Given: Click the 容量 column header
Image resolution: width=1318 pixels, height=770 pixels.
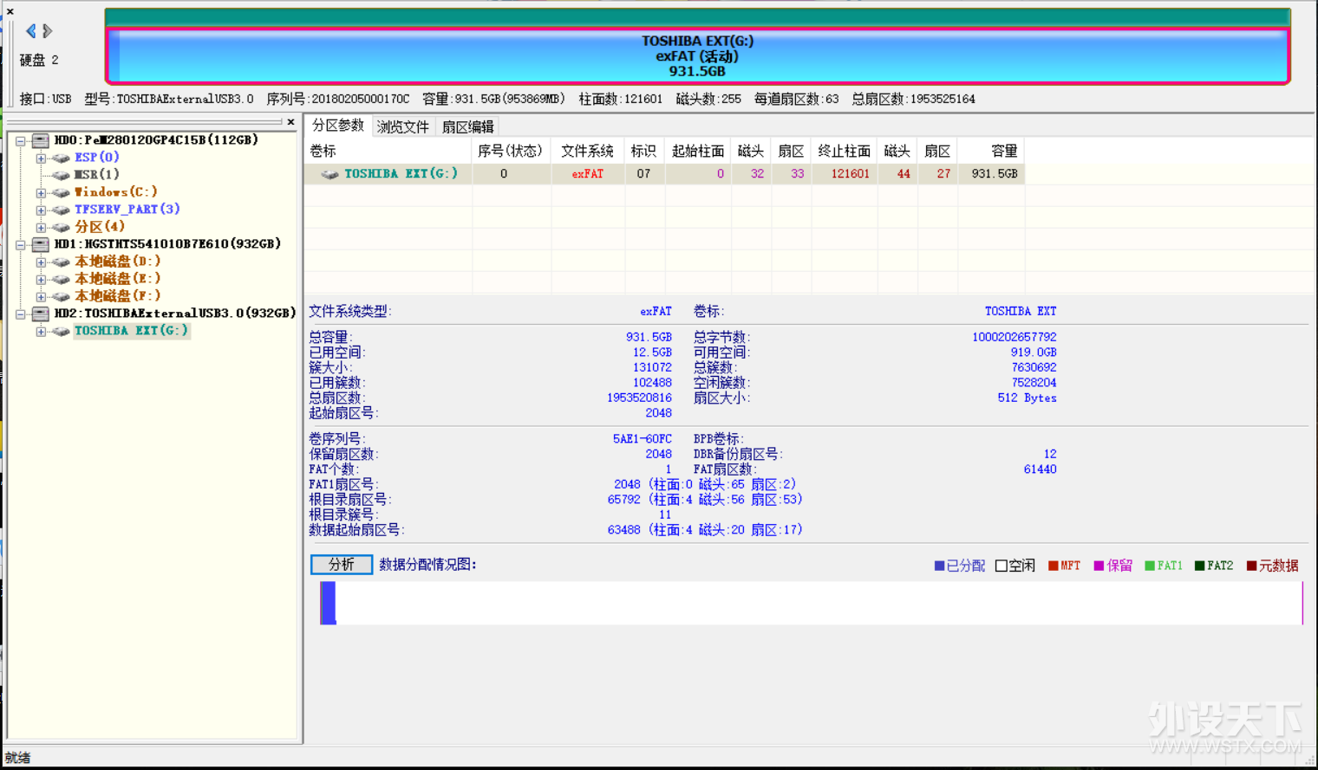Looking at the screenshot, I should click(x=992, y=151).
